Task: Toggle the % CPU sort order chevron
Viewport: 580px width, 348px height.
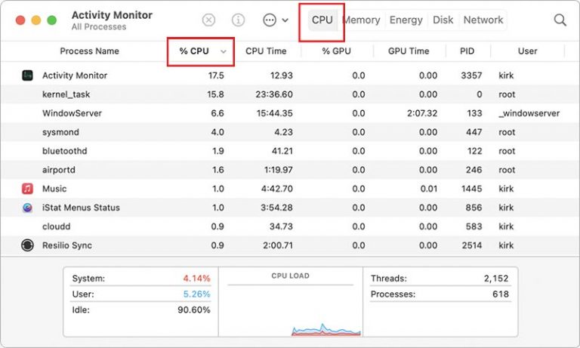Action: [x=224, y=51]
